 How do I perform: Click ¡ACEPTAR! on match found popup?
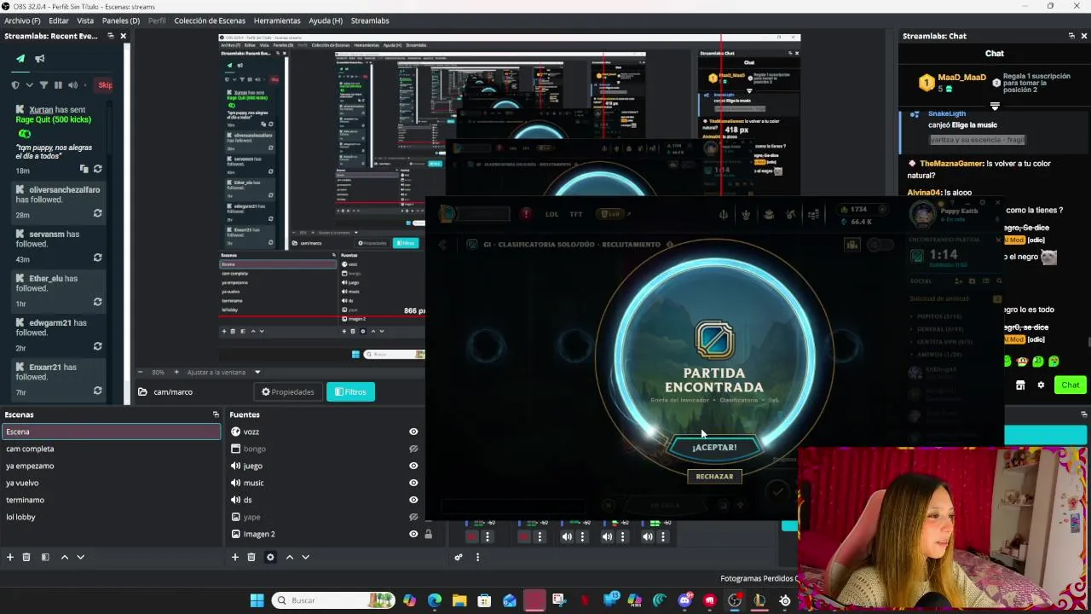(714, 447)
